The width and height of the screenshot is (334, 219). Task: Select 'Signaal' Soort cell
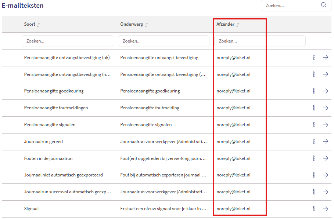pyautogui.click(x=31, y=209)
